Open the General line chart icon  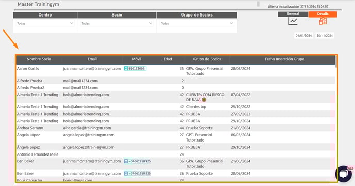(293, 21)
